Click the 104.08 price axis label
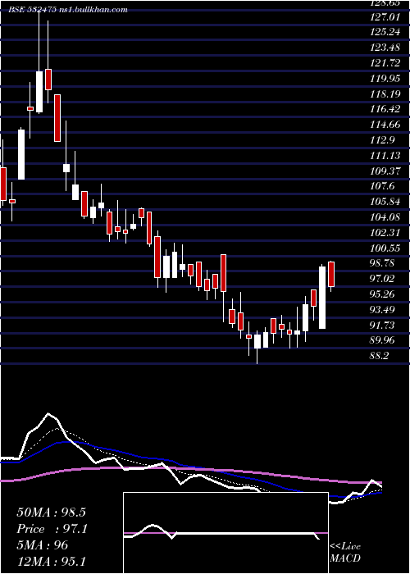Screen dimensions: 410x574 click(385, 217)
